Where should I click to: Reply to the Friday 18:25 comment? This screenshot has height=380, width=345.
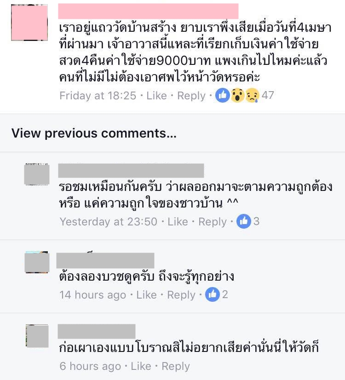191,96
